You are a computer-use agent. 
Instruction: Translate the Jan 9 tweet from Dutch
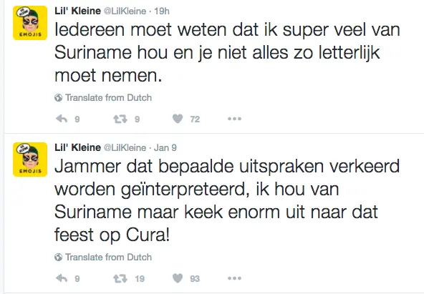pos(108,257)
